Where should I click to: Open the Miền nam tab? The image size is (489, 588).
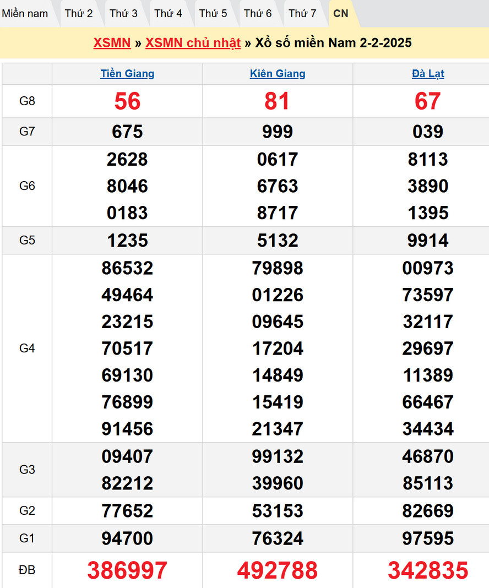[x=25, y=14]
